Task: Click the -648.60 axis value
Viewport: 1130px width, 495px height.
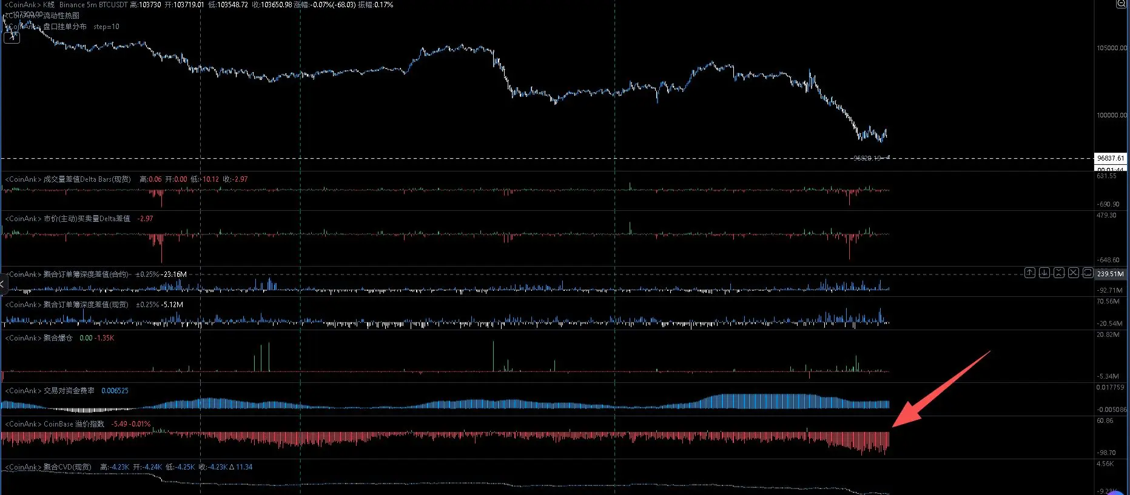Action: [x=1108, y=260]
